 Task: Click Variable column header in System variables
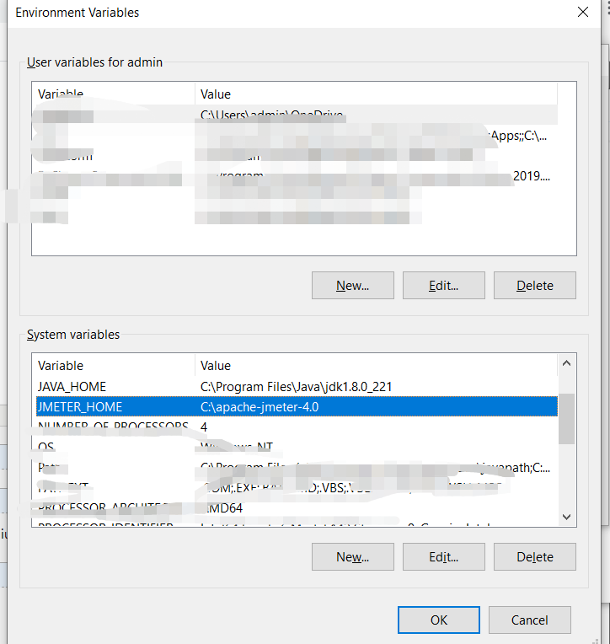coord(113,366)
